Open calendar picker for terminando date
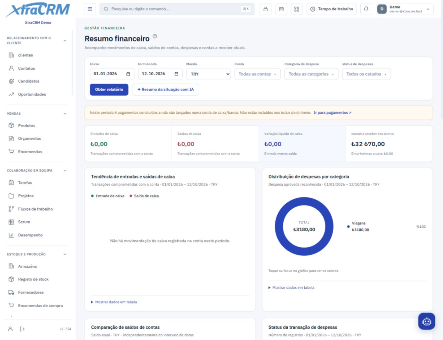The width and height of the screenshot is (443, 340). click(176, 74)
